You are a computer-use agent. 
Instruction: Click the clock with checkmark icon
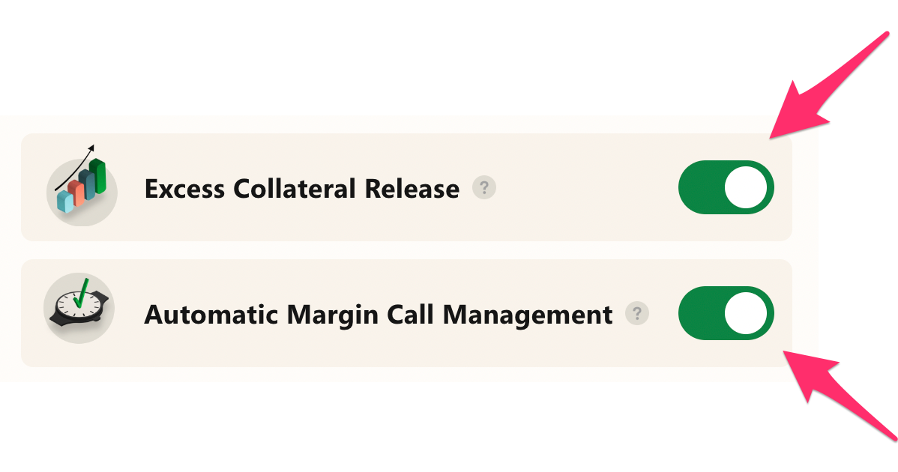[79, 307]
